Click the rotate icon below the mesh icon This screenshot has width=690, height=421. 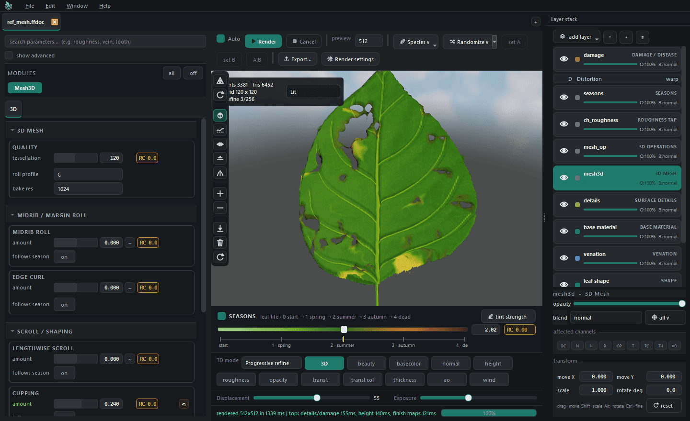pyautogui.click(x=220, y=95)
